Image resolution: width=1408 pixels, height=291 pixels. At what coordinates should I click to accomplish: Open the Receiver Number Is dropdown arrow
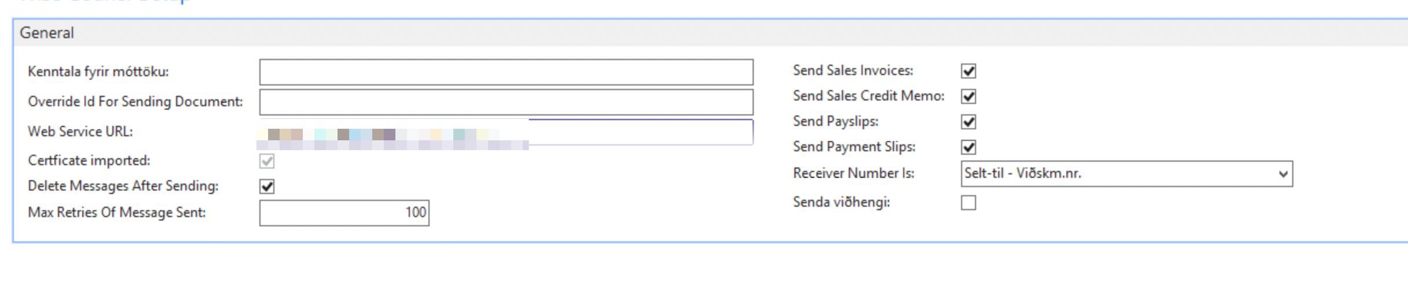tap(1283, 174)
